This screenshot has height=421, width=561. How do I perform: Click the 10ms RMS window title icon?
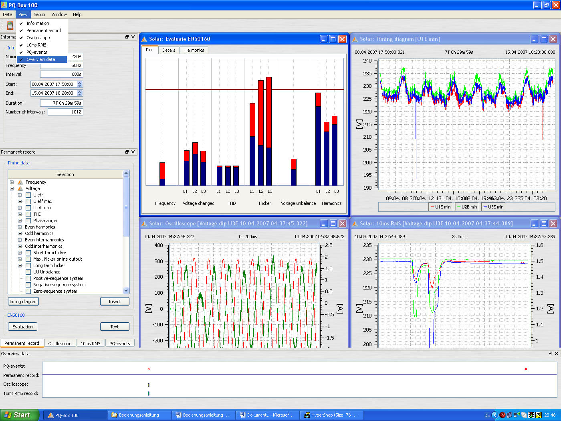click(x=355, y=224)
